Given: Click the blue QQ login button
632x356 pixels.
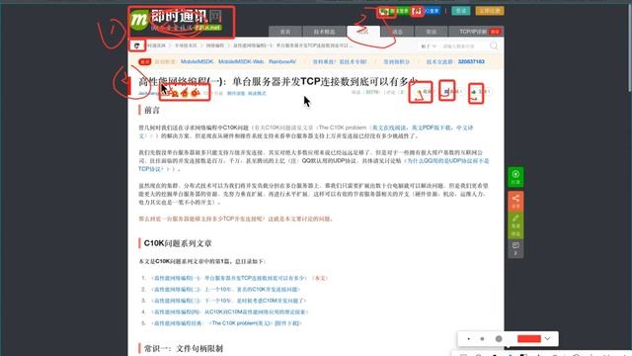Looking at the screenshot, I should point(432,11).
